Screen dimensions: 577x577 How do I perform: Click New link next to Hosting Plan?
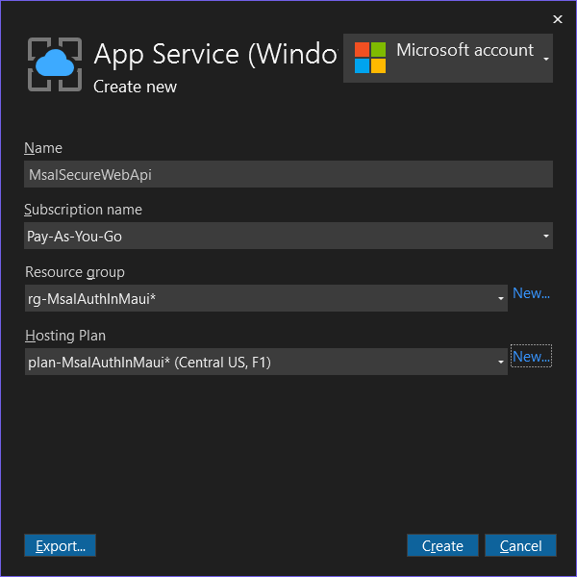531,356
